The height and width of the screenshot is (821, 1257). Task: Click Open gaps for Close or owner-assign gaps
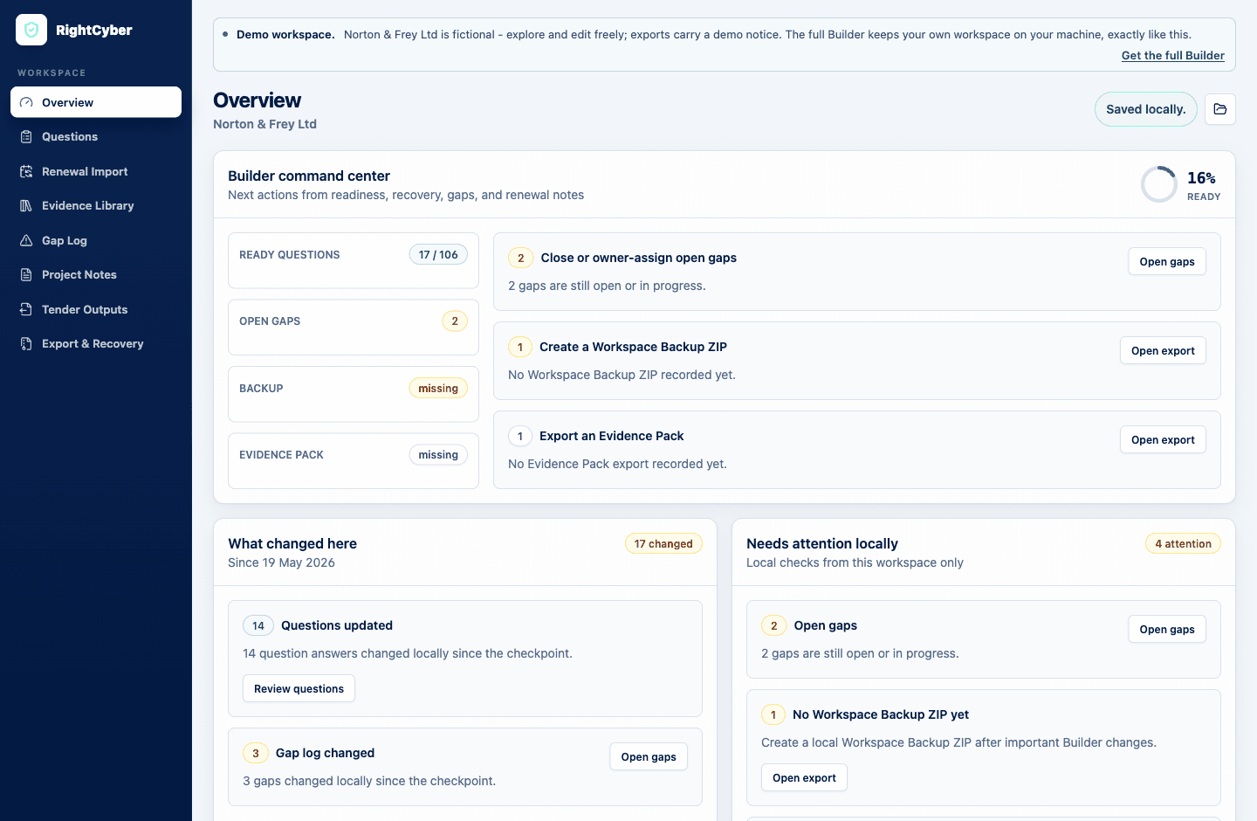click(1167, 262)
